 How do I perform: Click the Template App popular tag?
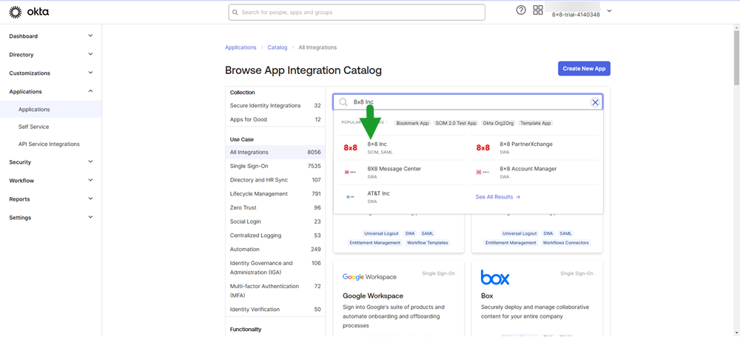535,123
